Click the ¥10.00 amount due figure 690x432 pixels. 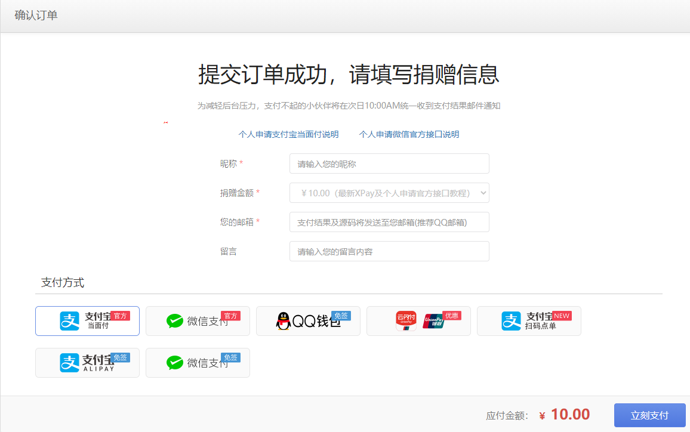(x=565, y=415)
